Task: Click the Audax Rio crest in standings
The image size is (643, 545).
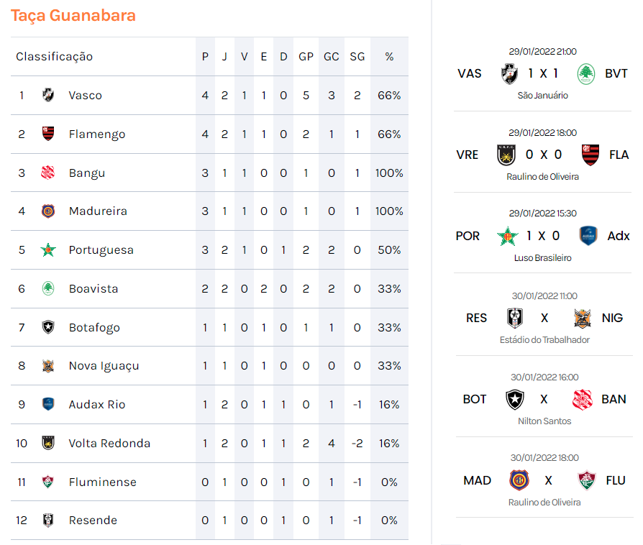Action: pyautogui.click(x=48, y=404)
